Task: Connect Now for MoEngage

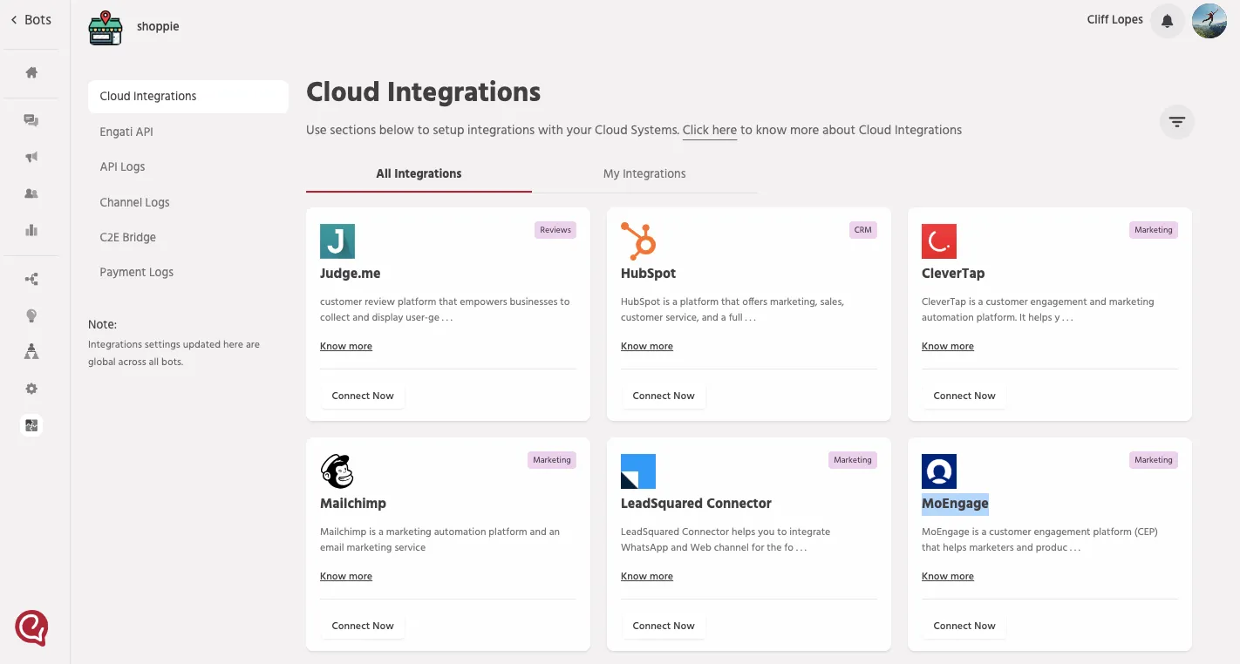Action: [x=964, y=626]
